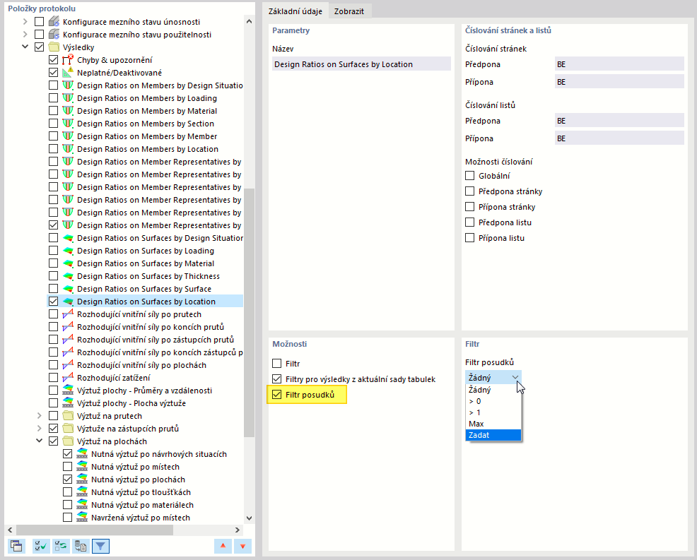Click the Chyby & upozornění error icon
Image resolution: width=697 pixels, height=560 pixels.
click(68, 59)
